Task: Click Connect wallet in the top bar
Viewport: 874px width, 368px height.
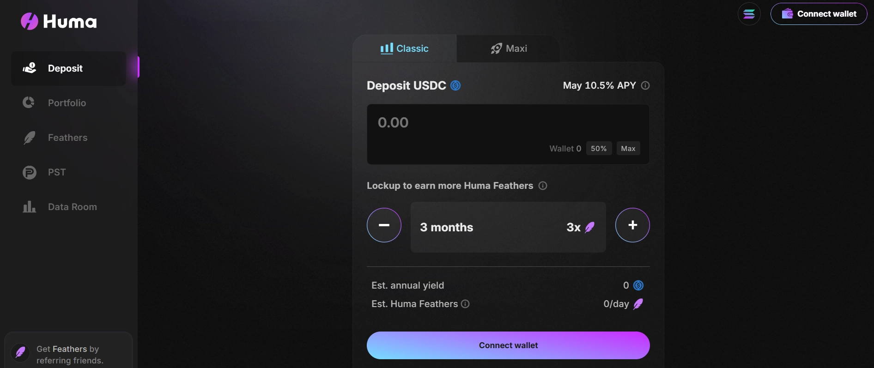Action: [x=819, y=14]
